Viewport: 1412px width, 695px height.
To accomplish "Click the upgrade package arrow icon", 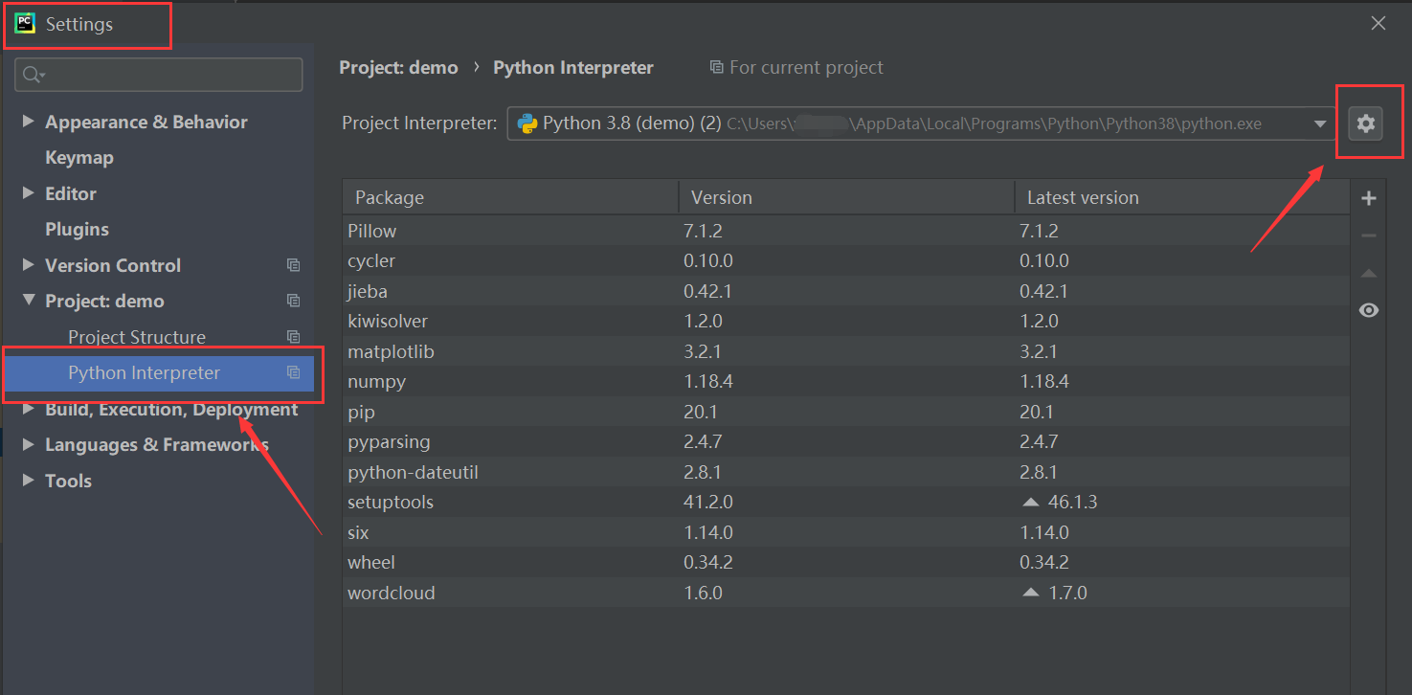I will click(x=1369, y=274).
